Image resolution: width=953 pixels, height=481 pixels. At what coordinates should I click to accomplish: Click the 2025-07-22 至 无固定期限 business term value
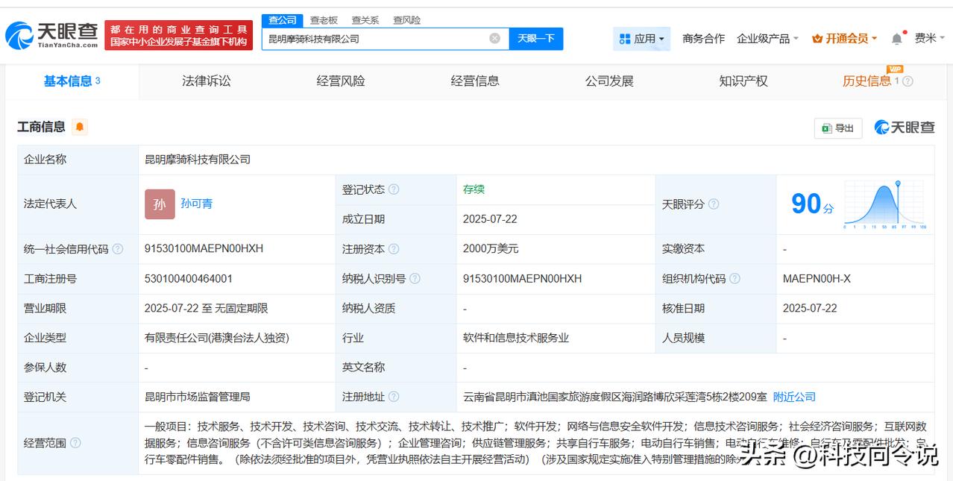(x=207, y=308)
